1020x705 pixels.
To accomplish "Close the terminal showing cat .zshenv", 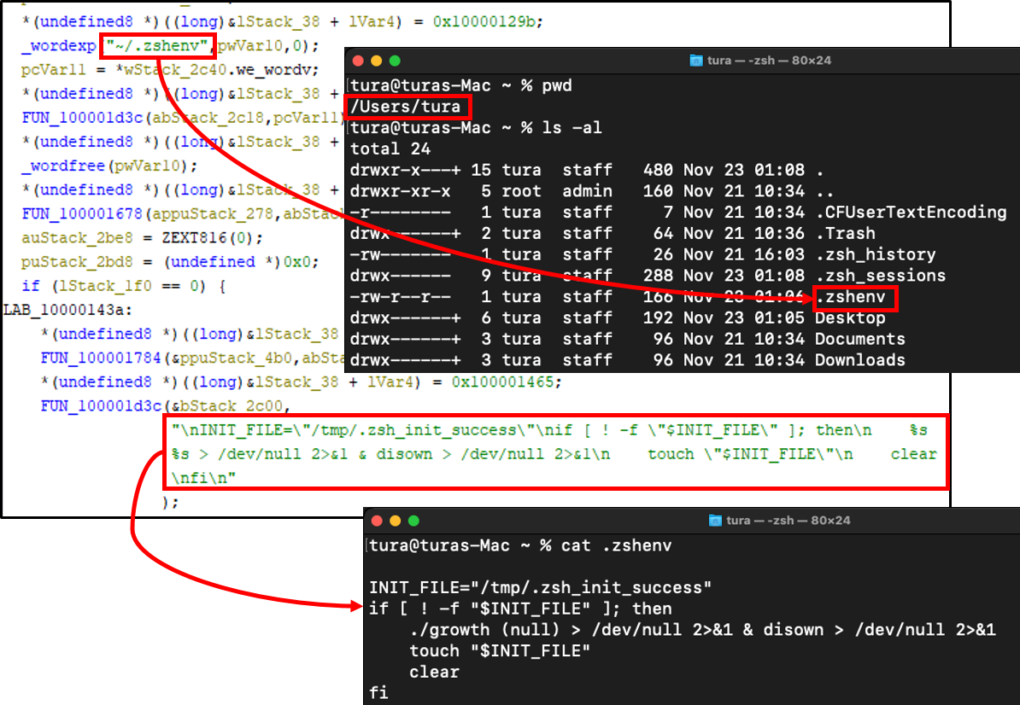I will pos(377,521).
